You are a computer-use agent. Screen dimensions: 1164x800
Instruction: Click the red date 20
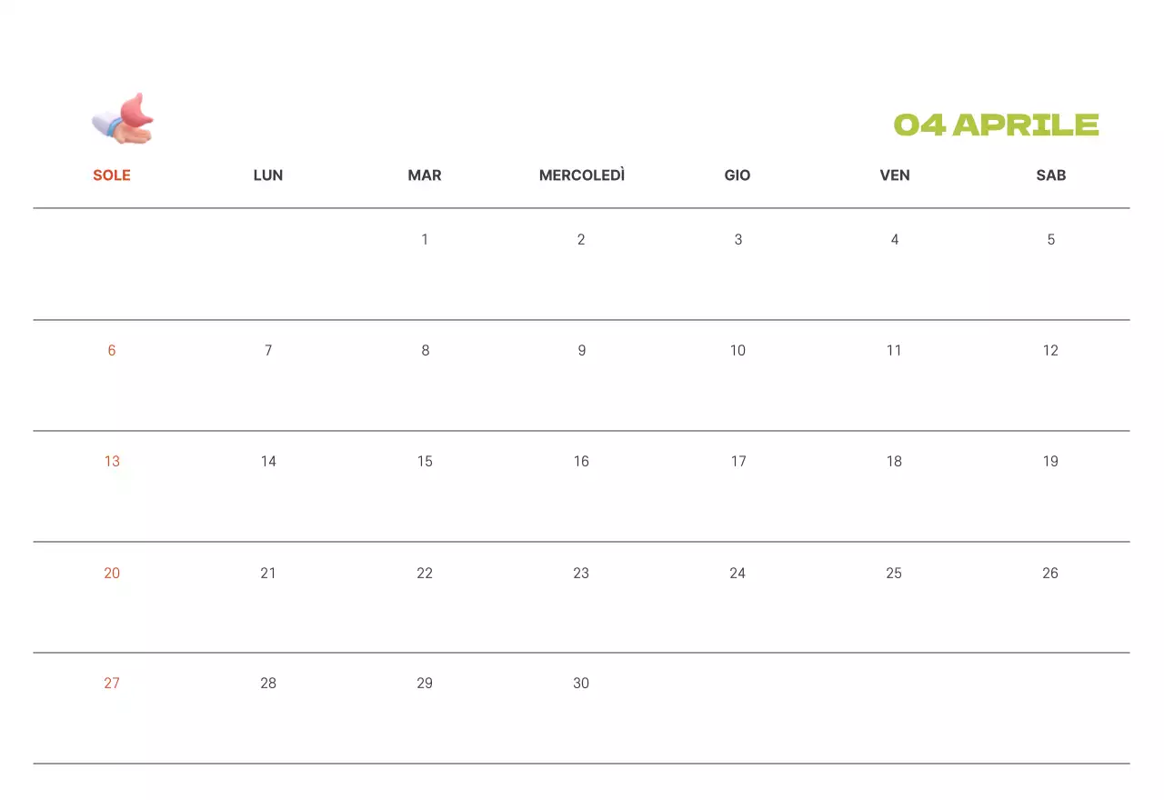coord(112,574)
